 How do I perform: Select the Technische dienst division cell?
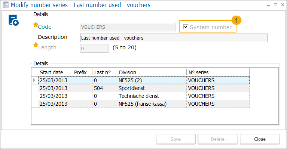(x=152, y=96)
